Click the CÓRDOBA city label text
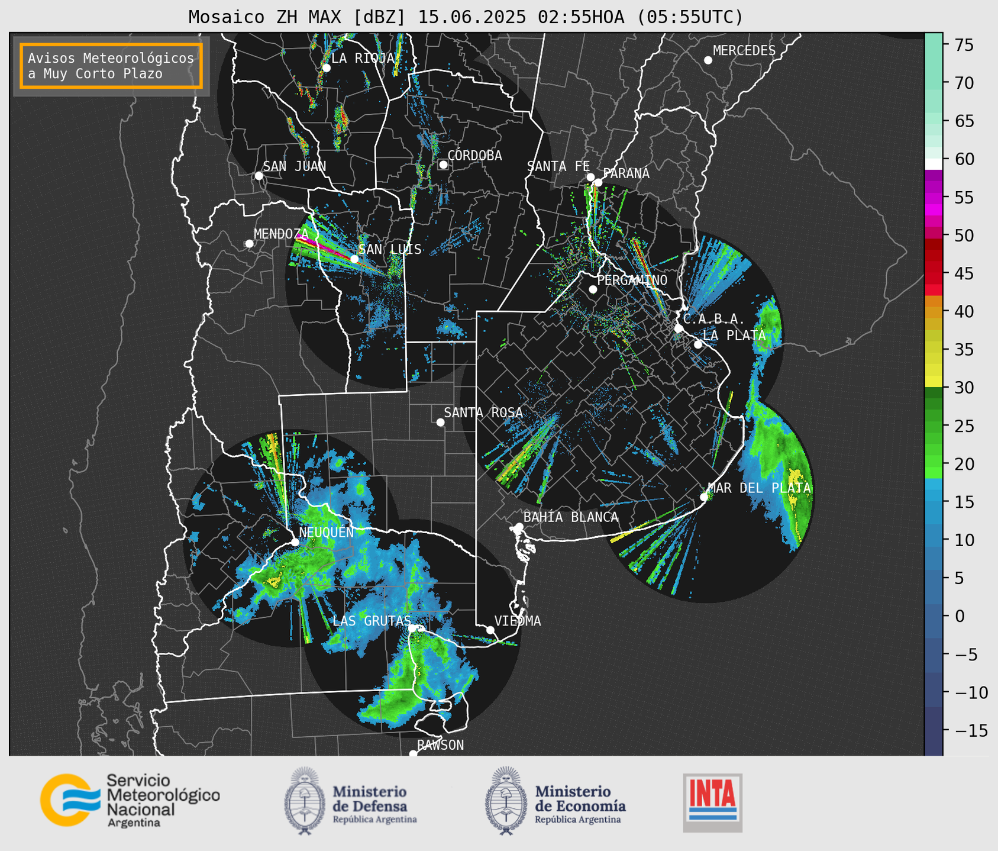998x851 pixels. coord(474,156)
